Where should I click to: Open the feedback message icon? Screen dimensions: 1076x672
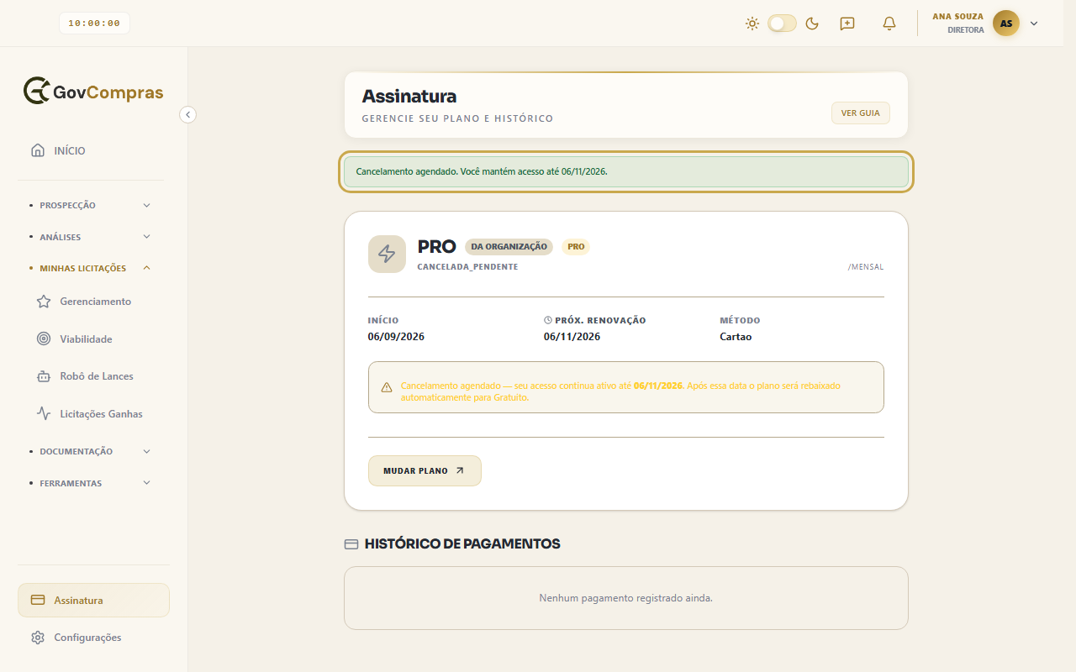pos(847,24)
